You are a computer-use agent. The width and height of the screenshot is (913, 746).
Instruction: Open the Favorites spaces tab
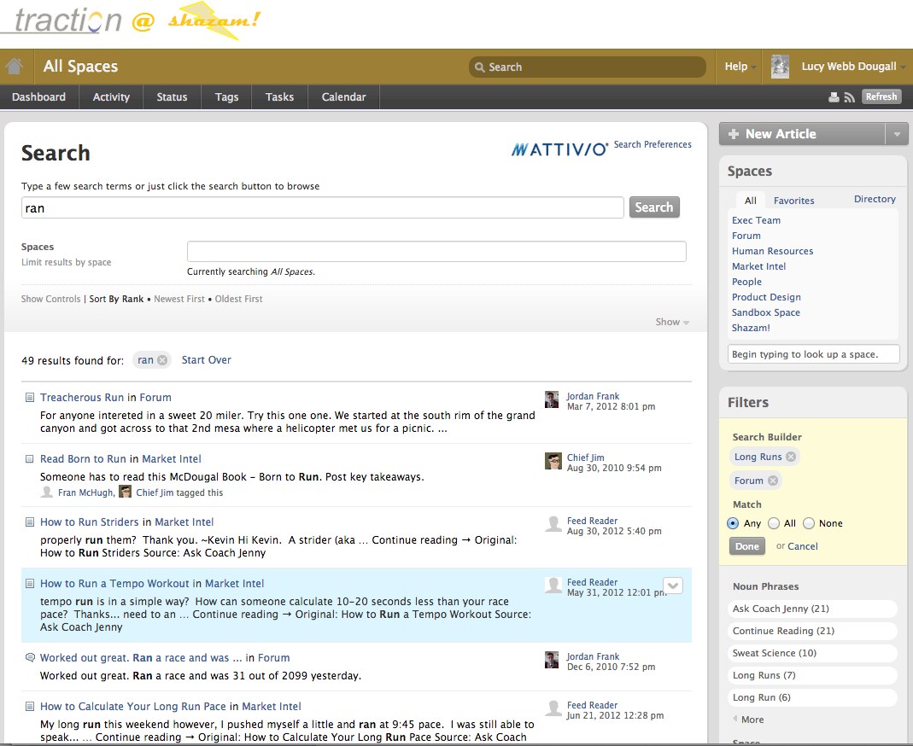point(793,201)
